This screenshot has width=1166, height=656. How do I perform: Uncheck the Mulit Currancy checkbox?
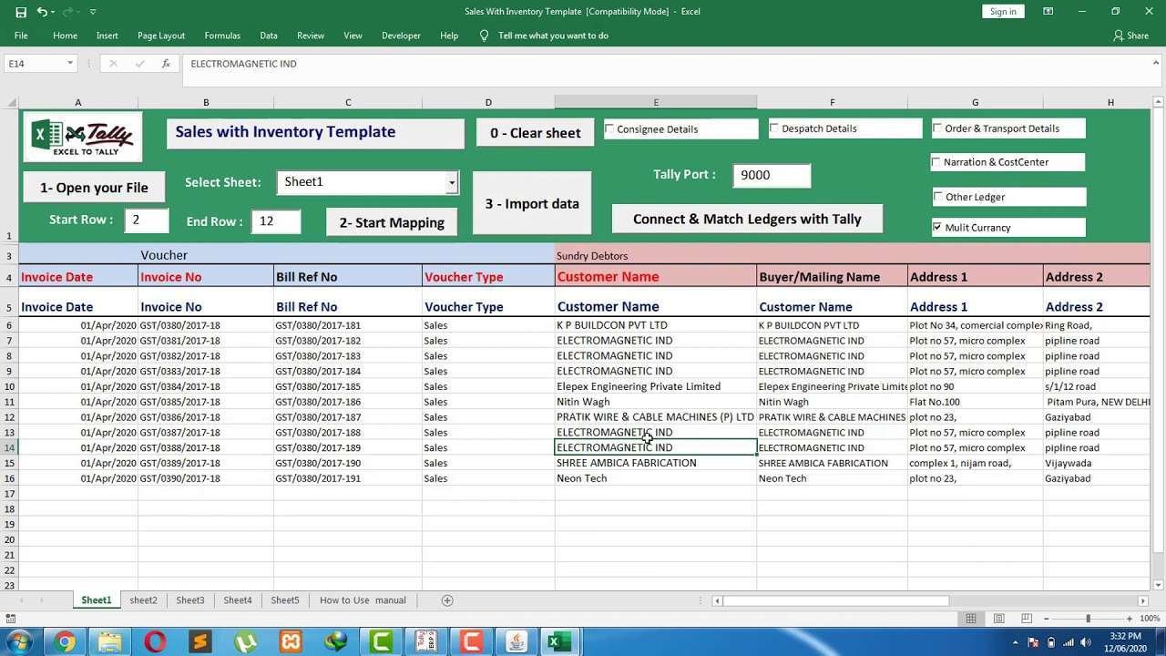937,227
